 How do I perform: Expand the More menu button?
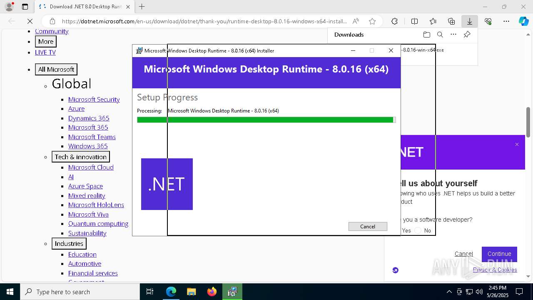click(x=46, y=42)
